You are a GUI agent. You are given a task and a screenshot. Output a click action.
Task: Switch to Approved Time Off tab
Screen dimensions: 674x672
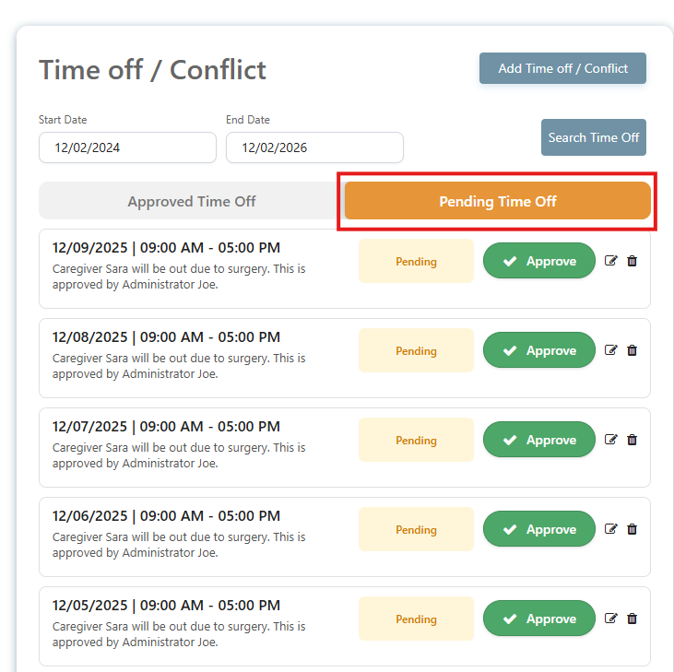click(x=192, y=201)
